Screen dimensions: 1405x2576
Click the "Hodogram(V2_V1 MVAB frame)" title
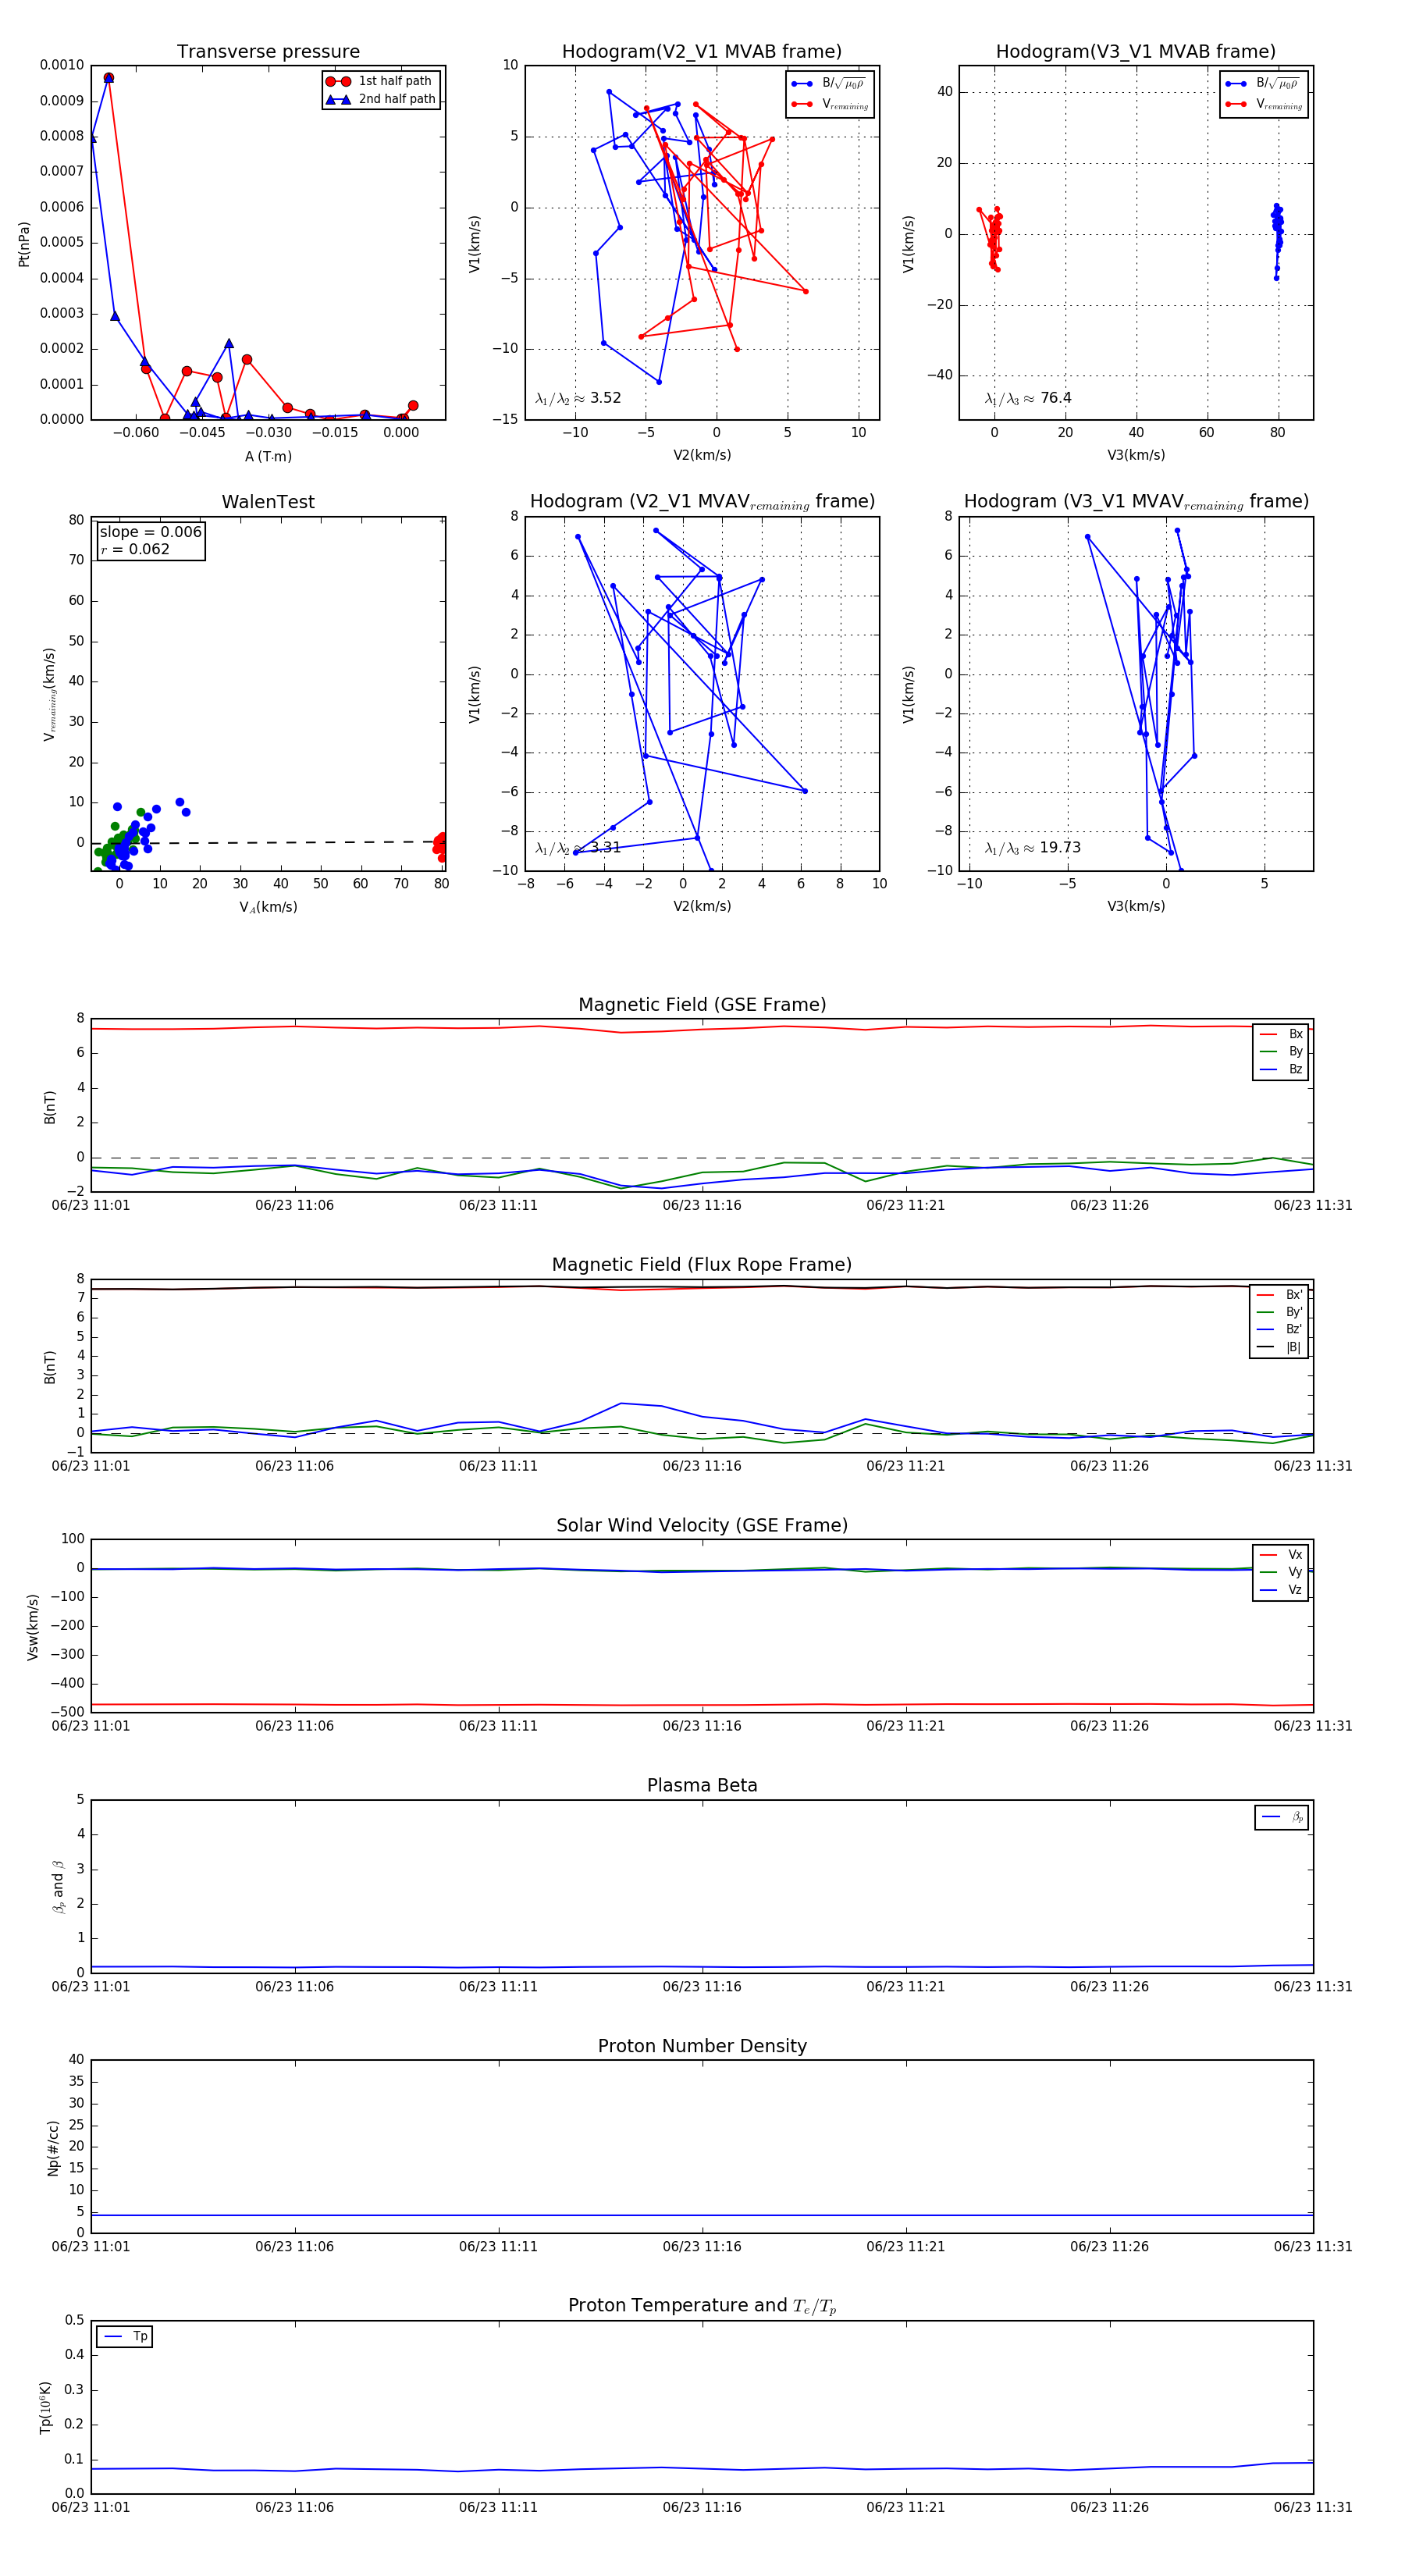click(702, 52)
